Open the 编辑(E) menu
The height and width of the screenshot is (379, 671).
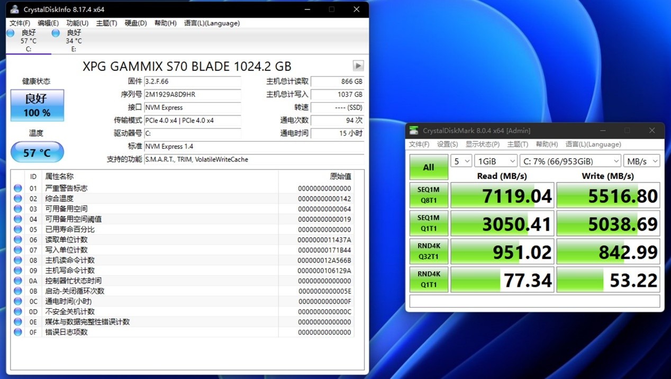tap(48, 23)
